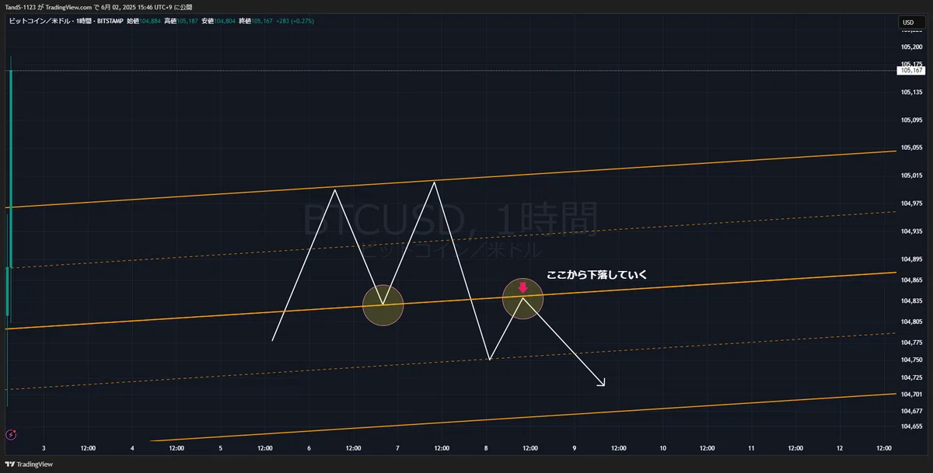The height and width of the screenshot is (473, 933).
Task: Click the 104,835 price axis label
Action: [x=911, y=301]
